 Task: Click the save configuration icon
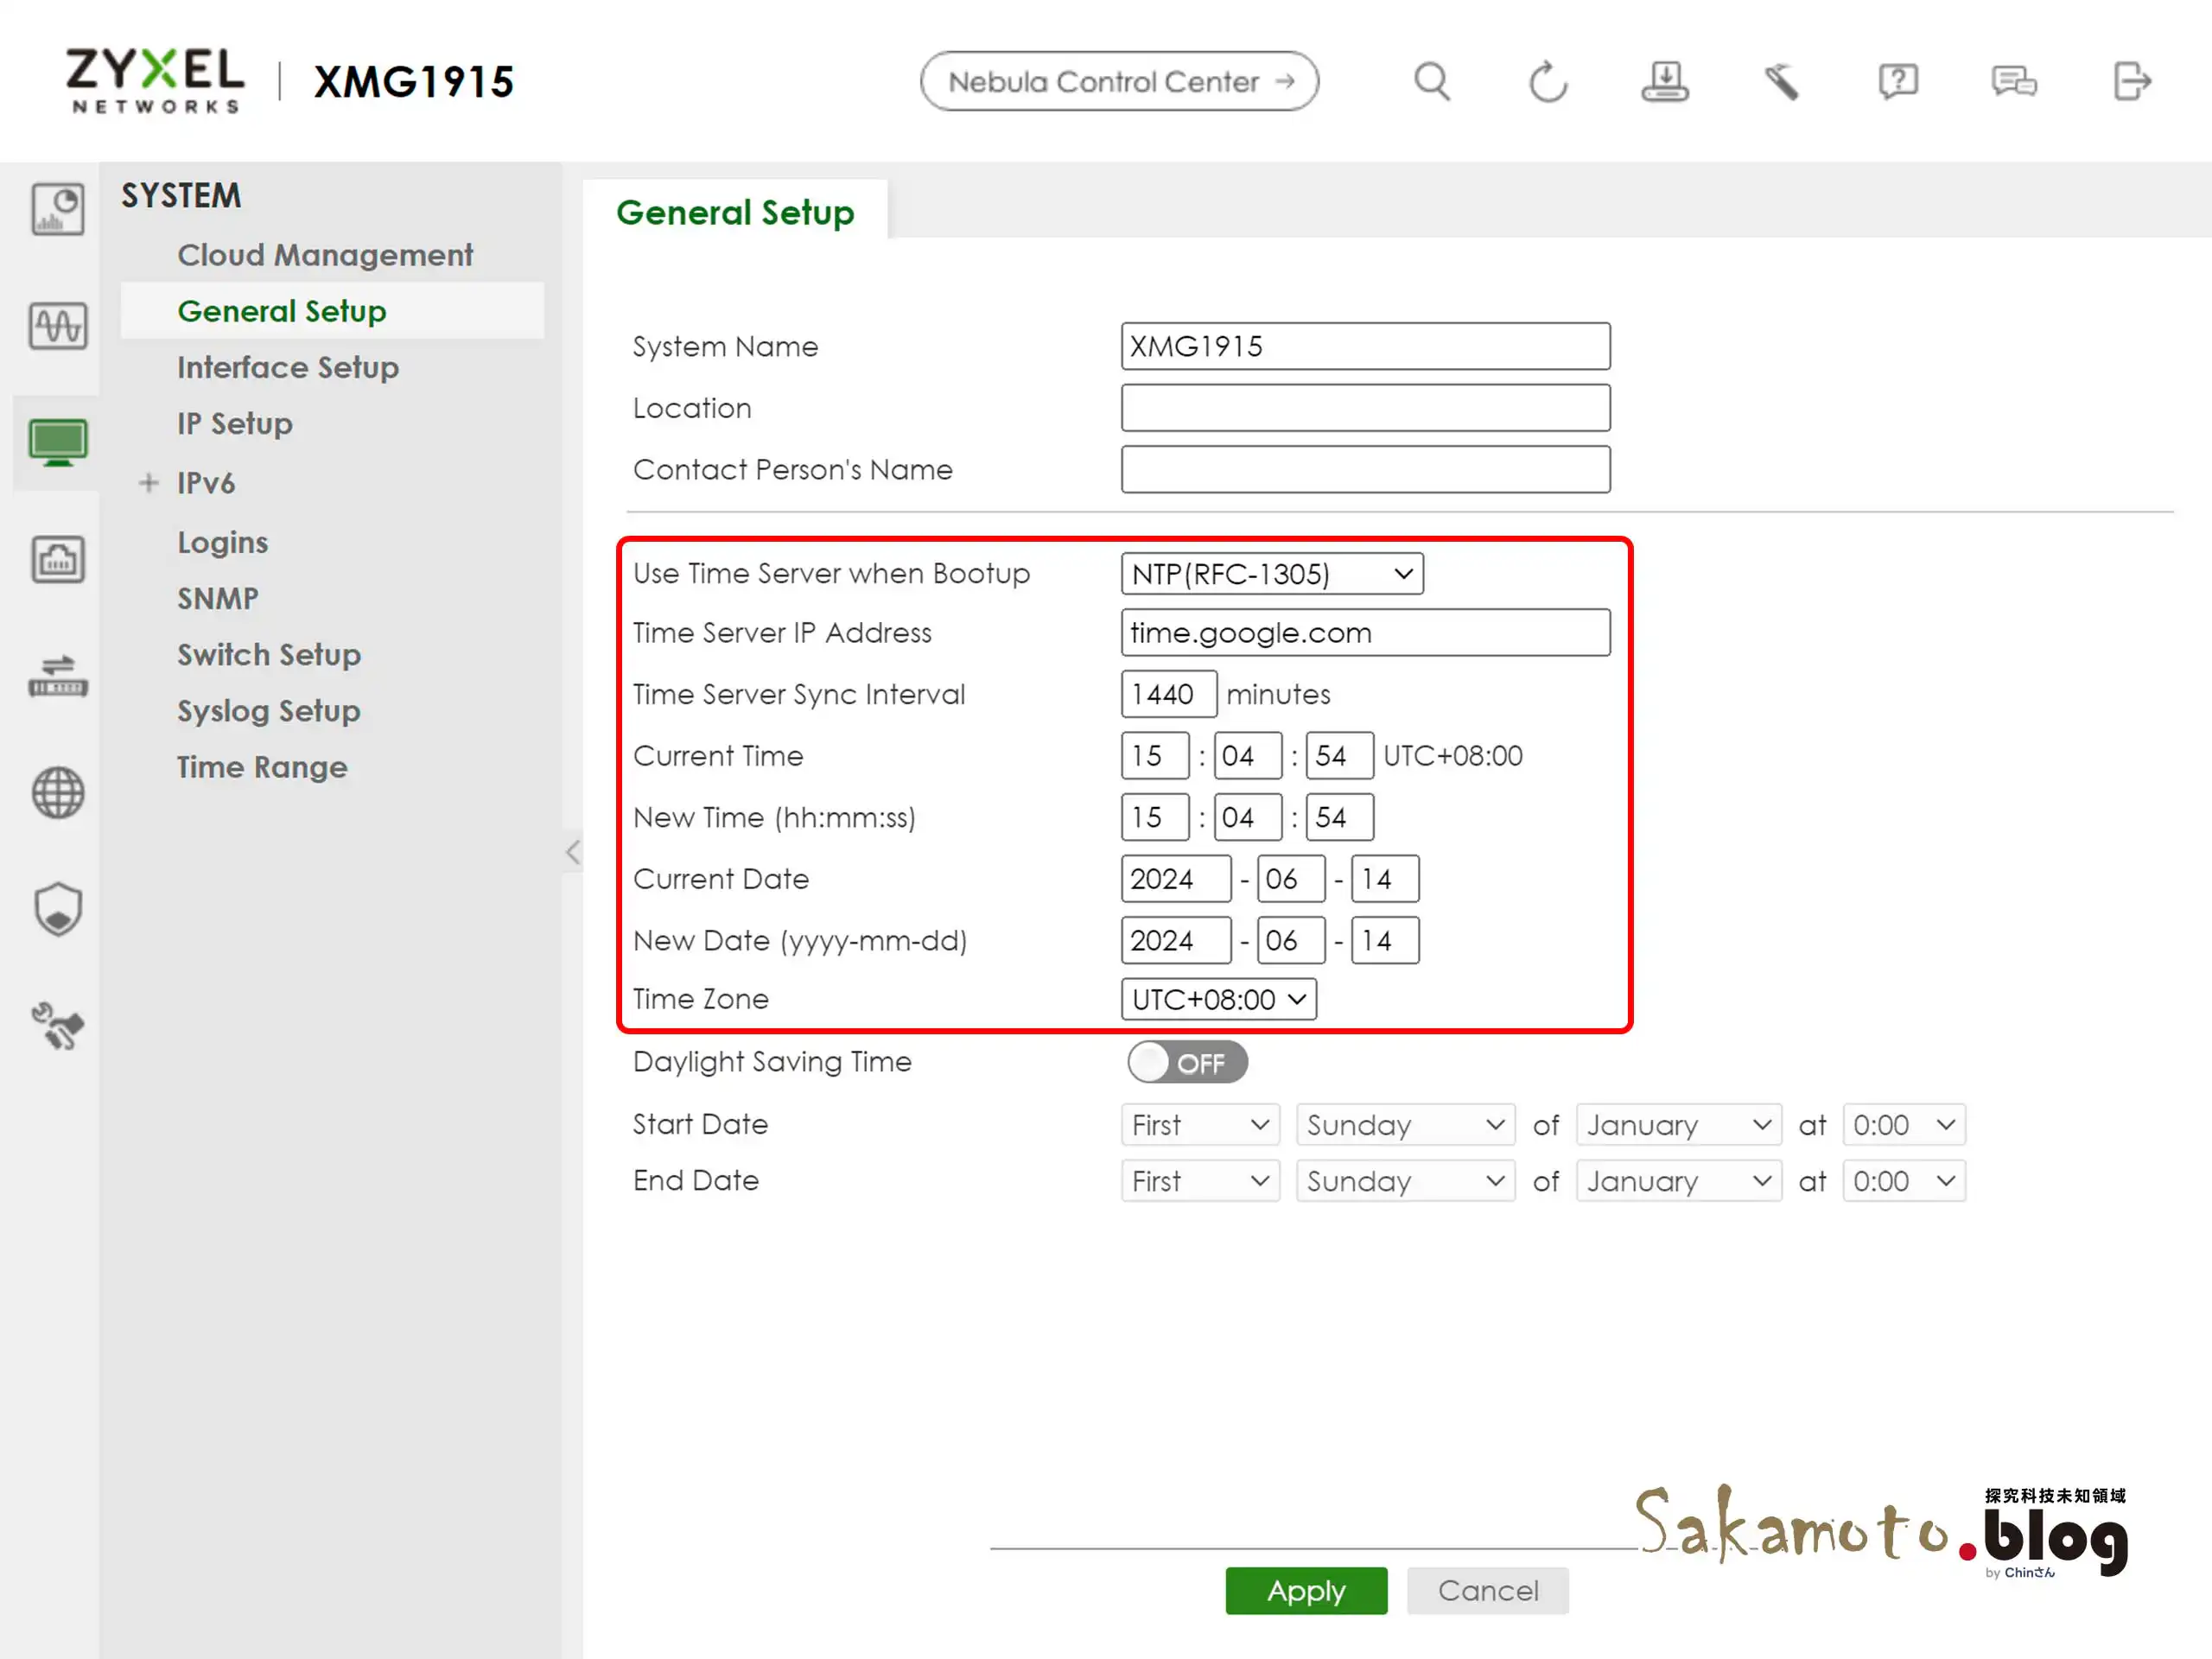coord(1664,82)
